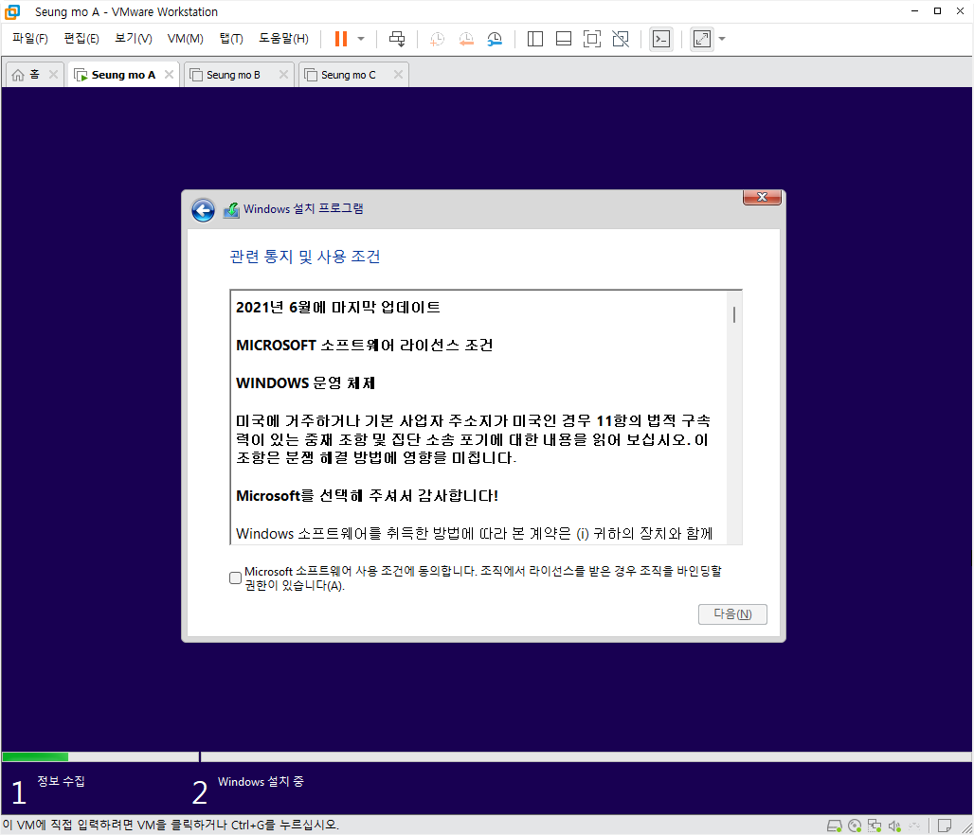This screenshot has height=835, width=974.
Task: Click the hard disk status icon
Action: click(835, 826)
